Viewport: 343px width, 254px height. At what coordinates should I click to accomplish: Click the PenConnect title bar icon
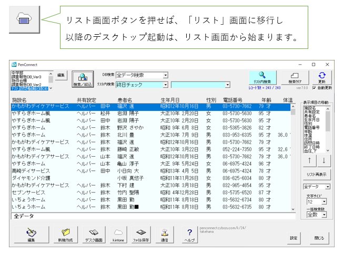click(14, 65)
